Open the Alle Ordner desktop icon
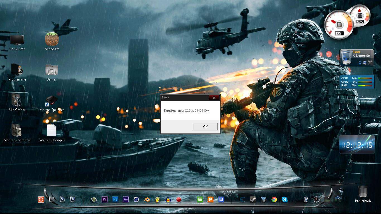The height and width of the screenshot is (214, 381). click(17, 103)
